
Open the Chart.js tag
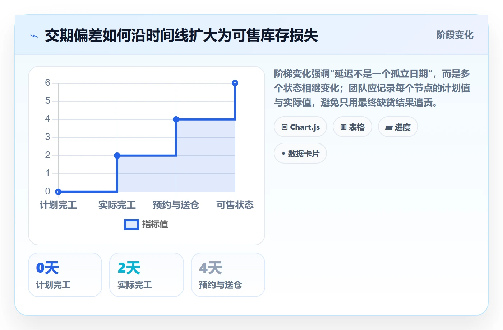point(300,127)
